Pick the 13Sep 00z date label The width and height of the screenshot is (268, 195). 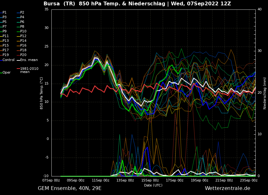point(125,180)
